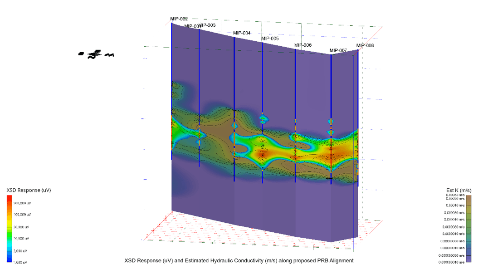Viewport: 478px width, 269px height.
Task: Select the MIP-003 borehole label
Action: [207, 25]
